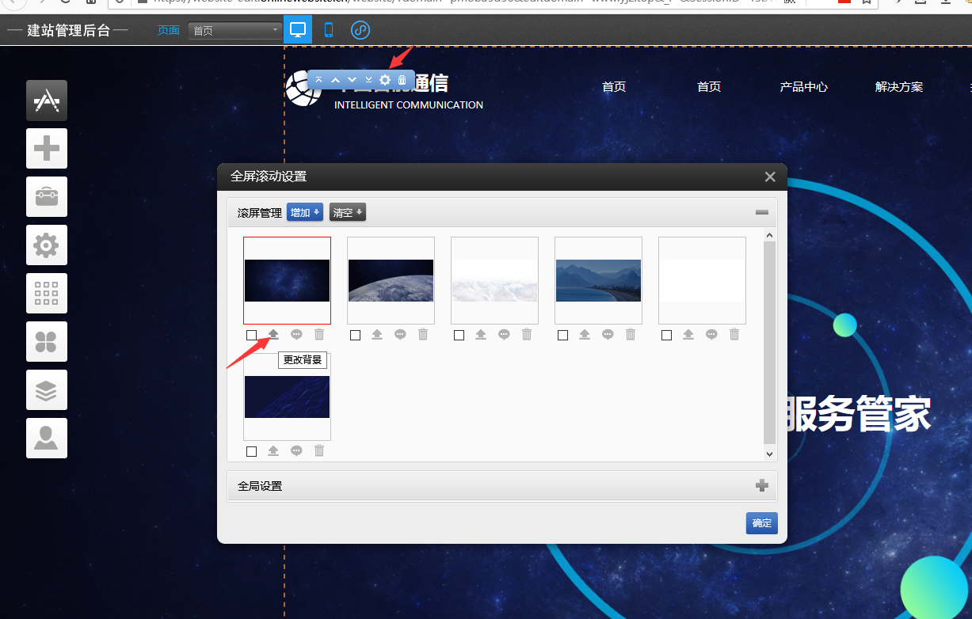Delete the blank white screen
The height and width of the screenshot is (619, 972).
734,335
